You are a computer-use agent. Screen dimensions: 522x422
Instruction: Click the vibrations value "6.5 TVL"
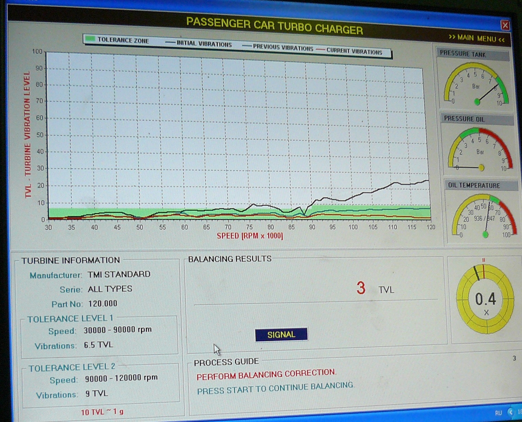[x=98, y=345]
